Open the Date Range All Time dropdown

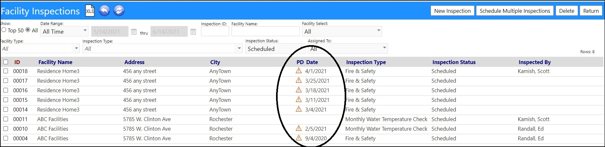(x=64, y=31)
